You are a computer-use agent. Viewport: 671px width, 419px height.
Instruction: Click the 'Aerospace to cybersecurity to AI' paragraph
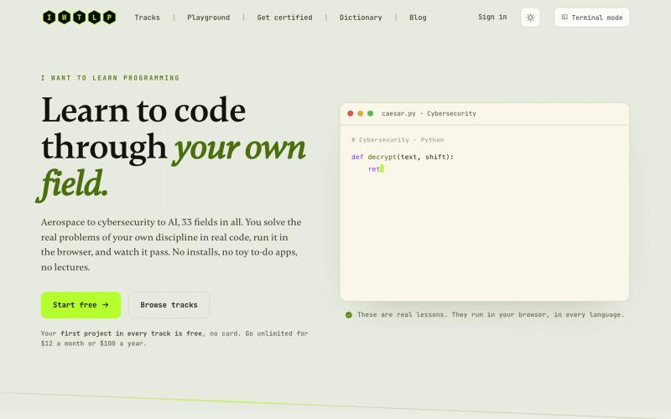tap(171, 245)
